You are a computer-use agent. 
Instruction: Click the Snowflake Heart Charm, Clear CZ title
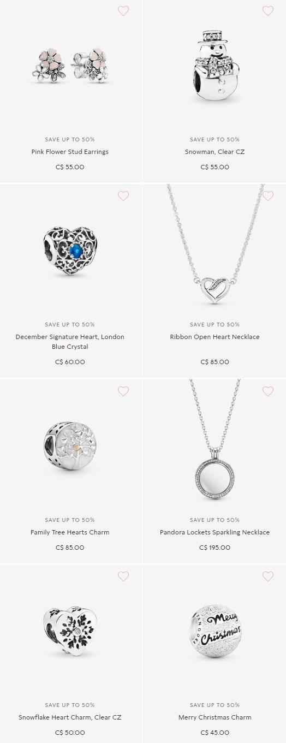point(70,717)
